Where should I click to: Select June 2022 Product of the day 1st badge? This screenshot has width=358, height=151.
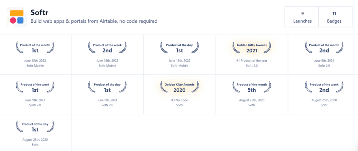pyautogui.click(x=180, y=47)
